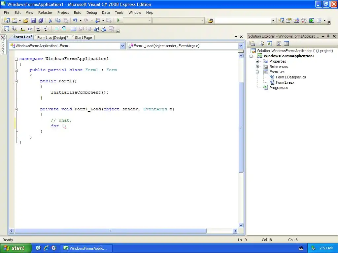Click the editor horizontal scrollbar thumb
Image resolution: width=338 pixels, height=253 pixels.
point(110,231)
